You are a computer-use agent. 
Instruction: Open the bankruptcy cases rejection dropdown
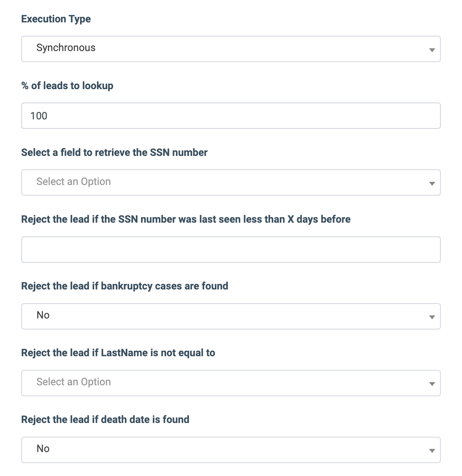[x=231, y=316]
